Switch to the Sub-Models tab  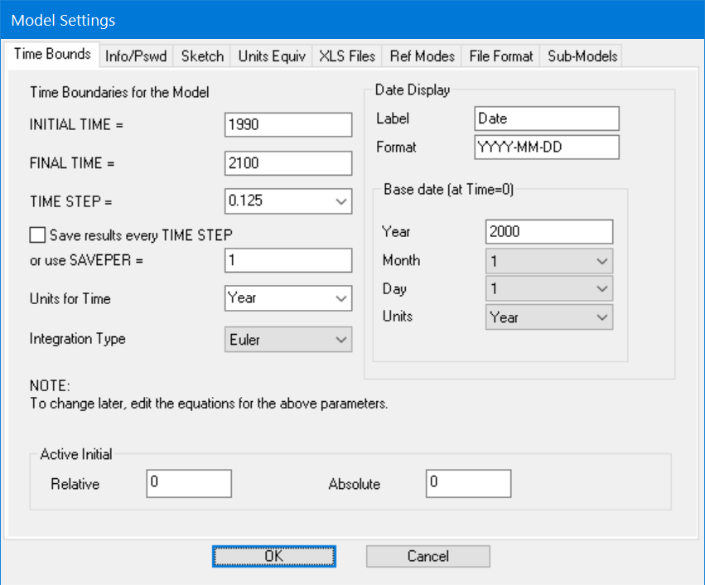(580, 56)
